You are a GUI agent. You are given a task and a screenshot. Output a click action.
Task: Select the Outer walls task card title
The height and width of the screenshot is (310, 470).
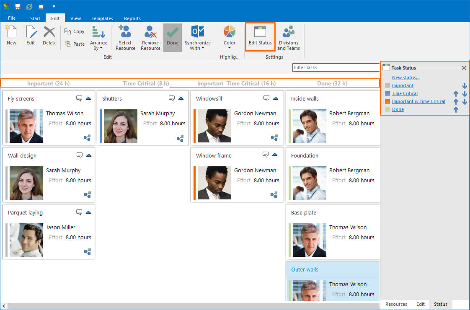point(305,269)
